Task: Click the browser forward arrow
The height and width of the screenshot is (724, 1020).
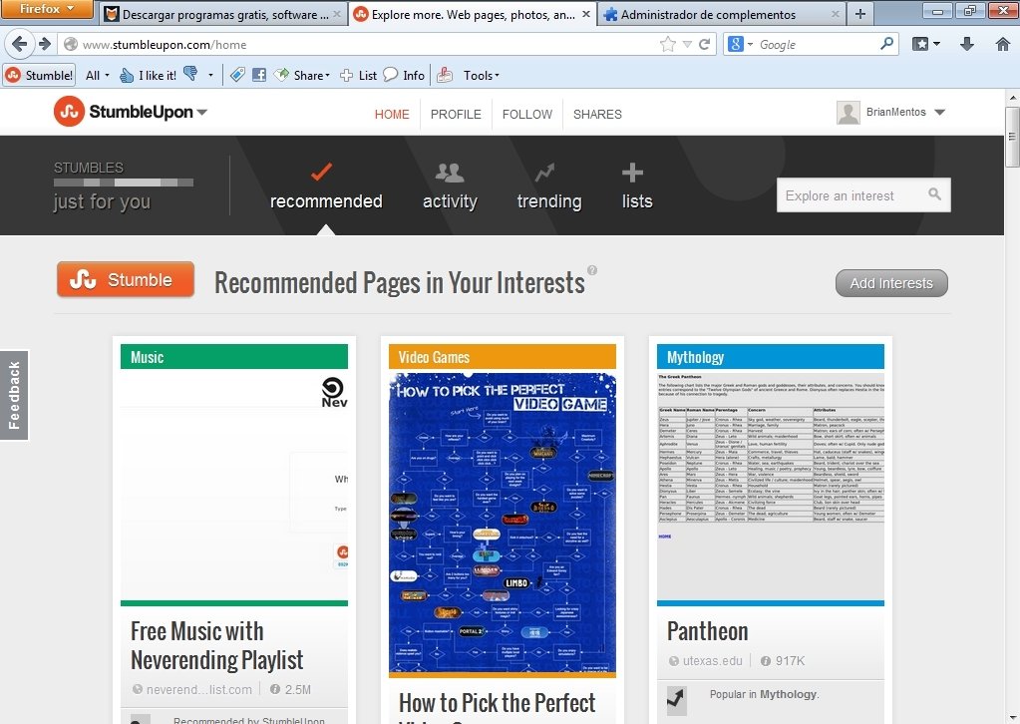Action: click(44, 44)
